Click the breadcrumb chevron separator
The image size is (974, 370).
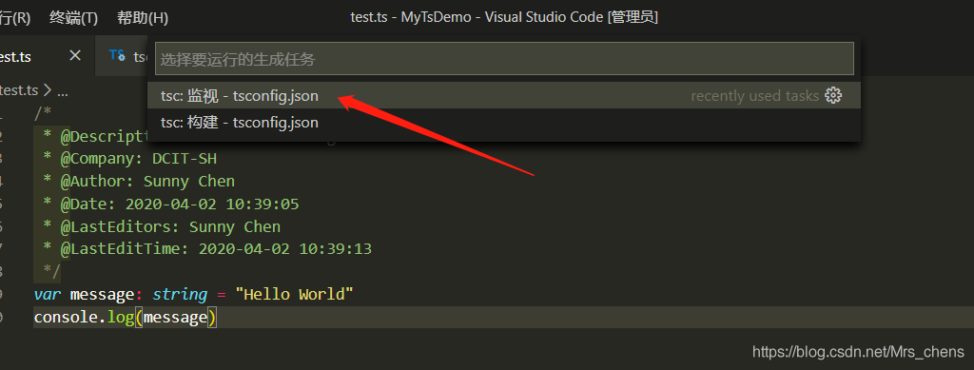(x=48, y=90)
